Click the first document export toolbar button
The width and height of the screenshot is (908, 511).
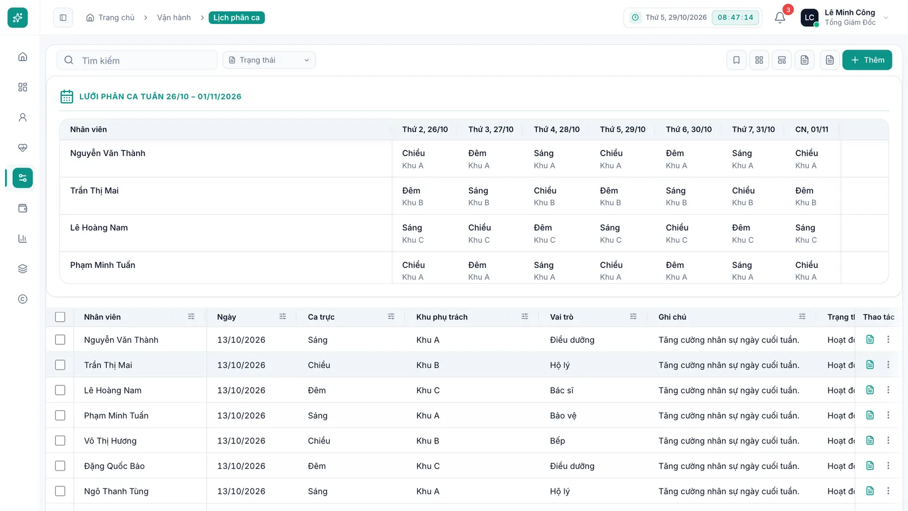click(805, 60)
